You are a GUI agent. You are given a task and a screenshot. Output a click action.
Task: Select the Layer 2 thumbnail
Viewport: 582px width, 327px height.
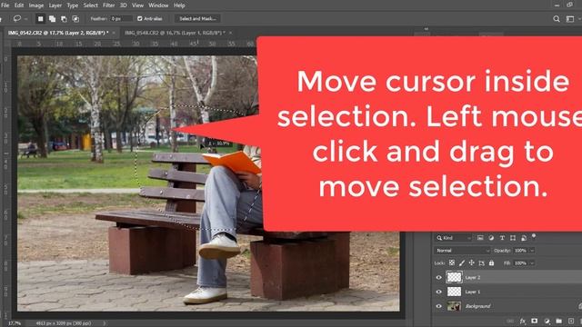(x=454, y=277)
